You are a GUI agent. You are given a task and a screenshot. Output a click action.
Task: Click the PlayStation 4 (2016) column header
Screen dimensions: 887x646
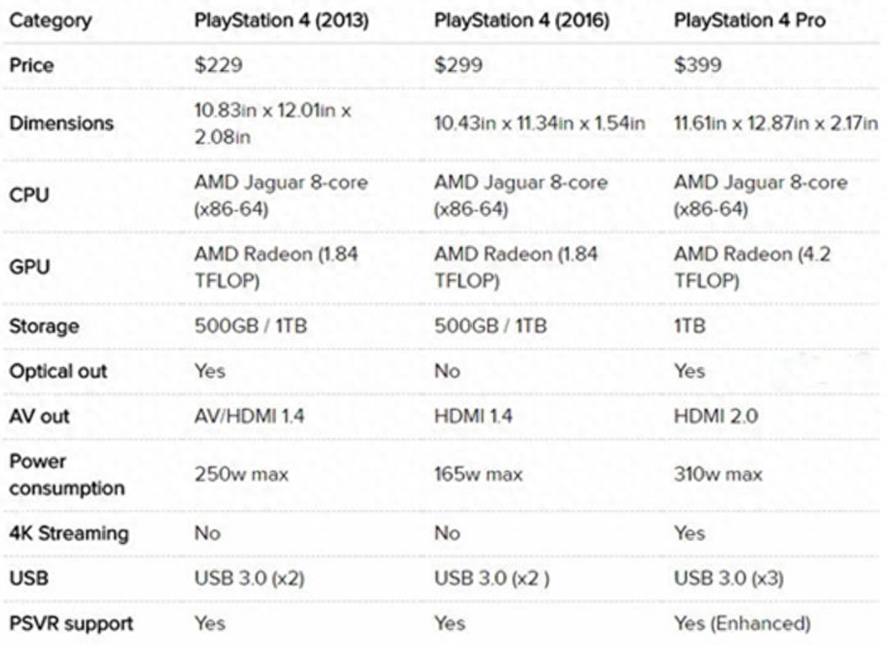click(522, 21)
